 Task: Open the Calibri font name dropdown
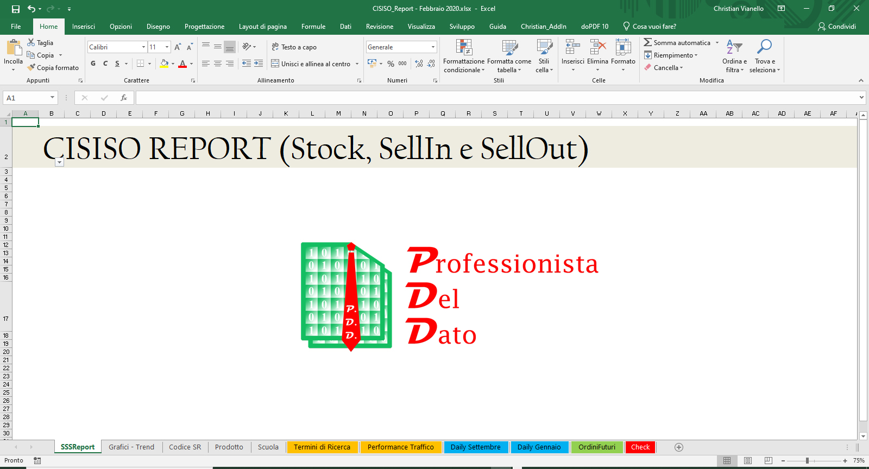[143, 47]
